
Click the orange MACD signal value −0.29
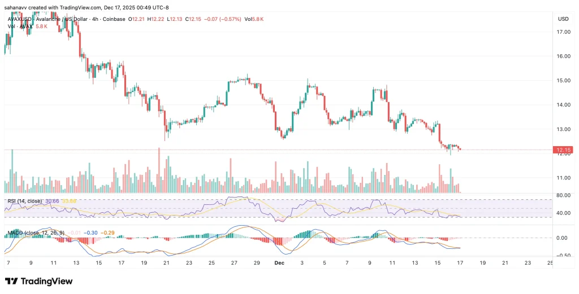tap(107, 232)
